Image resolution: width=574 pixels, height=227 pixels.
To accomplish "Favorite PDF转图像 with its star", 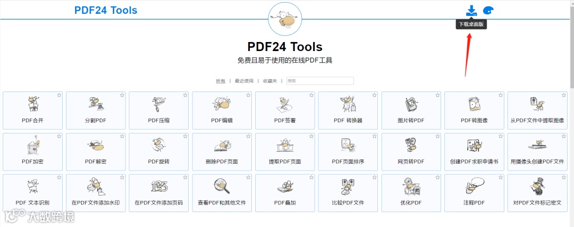I will click(501, 95).
